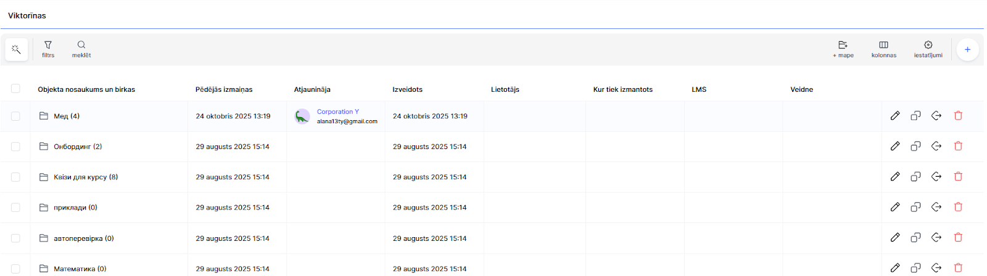987x276 pixels.
Task: Open iestatījumi settings gear
Action: pyautogui.click(x=928, y=49)
